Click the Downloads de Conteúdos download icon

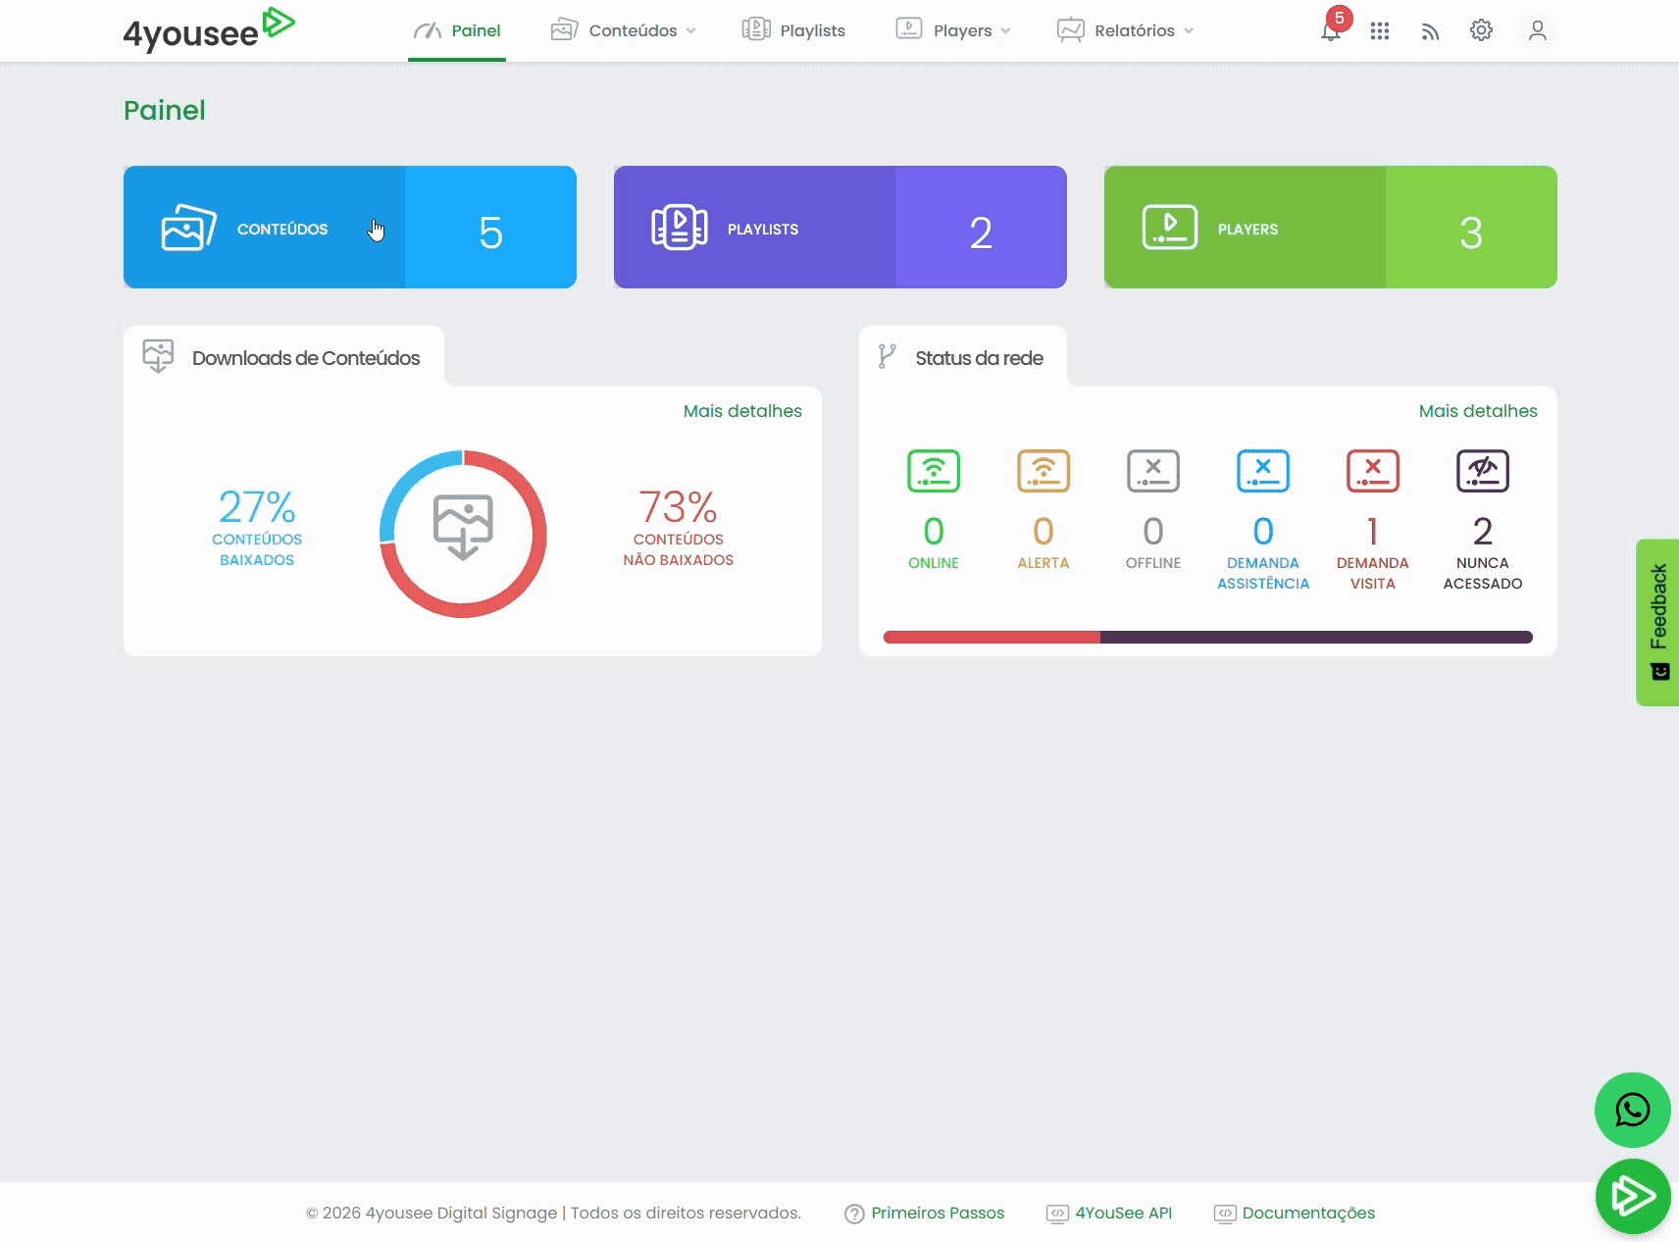pyautogui.click(x=158, y=356)
